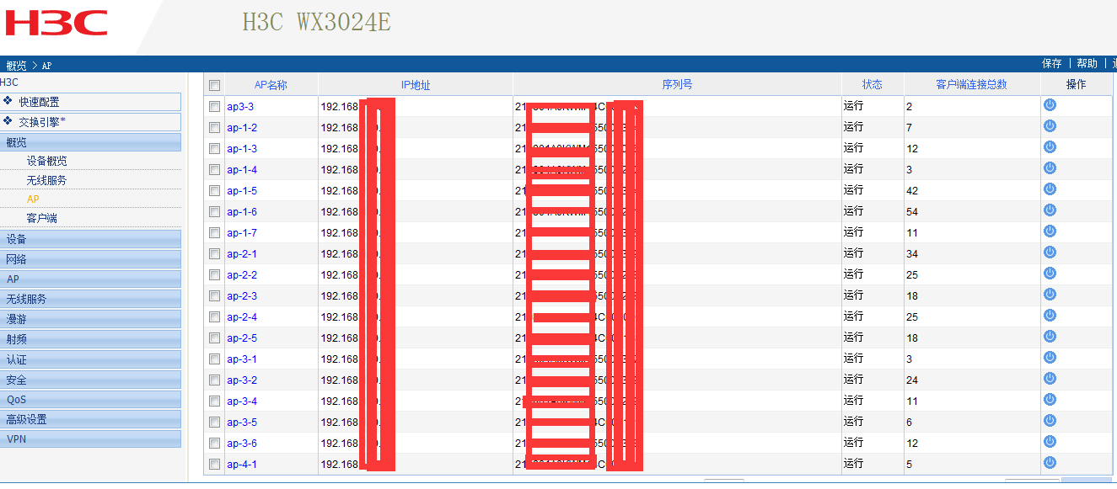Expand the 射频 menu section
1117x489 pixels.
coord(90,339)
